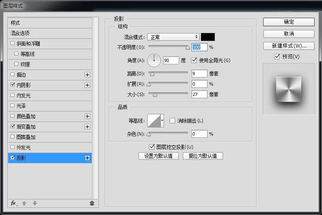Click the 复位为默认值 button
322x215 pixels.
[x=203, y=156]
